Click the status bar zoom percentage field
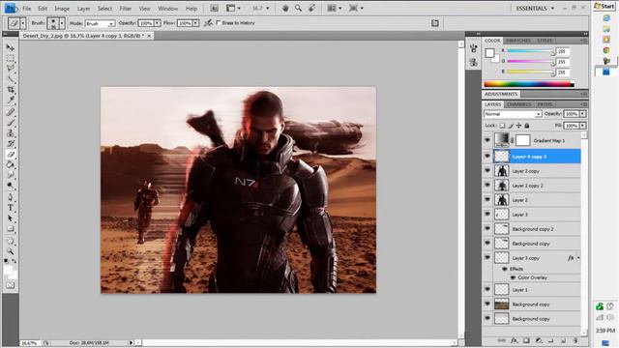The width and height of the screenshot is (619, 348). [x=29, y=343]
